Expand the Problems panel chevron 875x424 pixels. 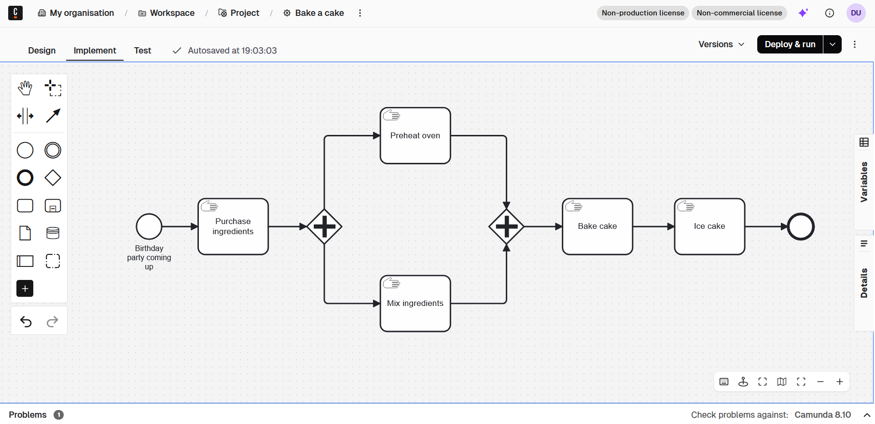pyautogui.click(x=867, y=415)
